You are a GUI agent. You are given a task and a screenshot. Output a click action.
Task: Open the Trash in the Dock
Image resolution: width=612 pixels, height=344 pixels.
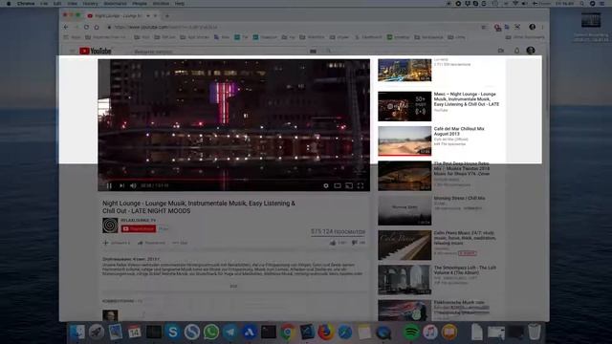tap(535, 332)
